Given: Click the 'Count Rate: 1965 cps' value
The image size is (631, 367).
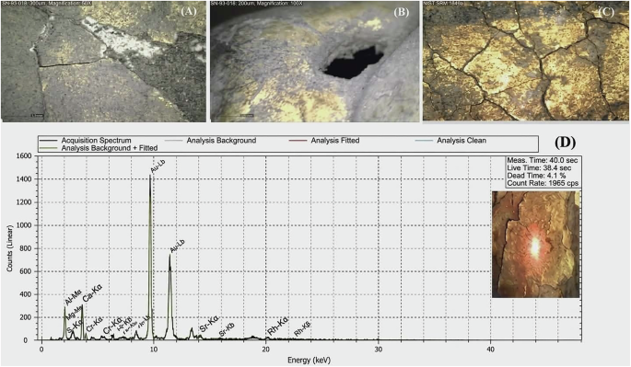Looking at the screenshot, I should pyautogui.click(x=543, y=183).
